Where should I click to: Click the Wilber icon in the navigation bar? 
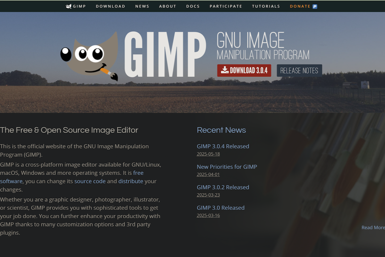pyautogui.click(x=68, y=6)
